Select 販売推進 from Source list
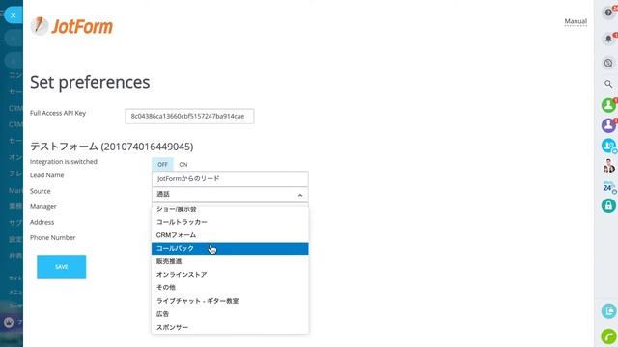Viewport: 618px width, 347px height. coord(230,261)
